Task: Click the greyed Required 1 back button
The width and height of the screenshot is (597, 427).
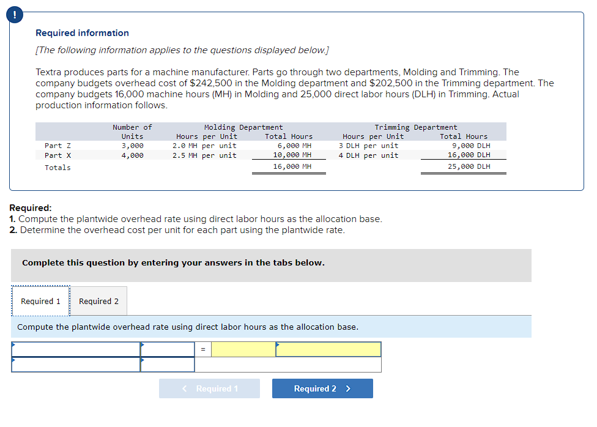Action: pos(209,388)
